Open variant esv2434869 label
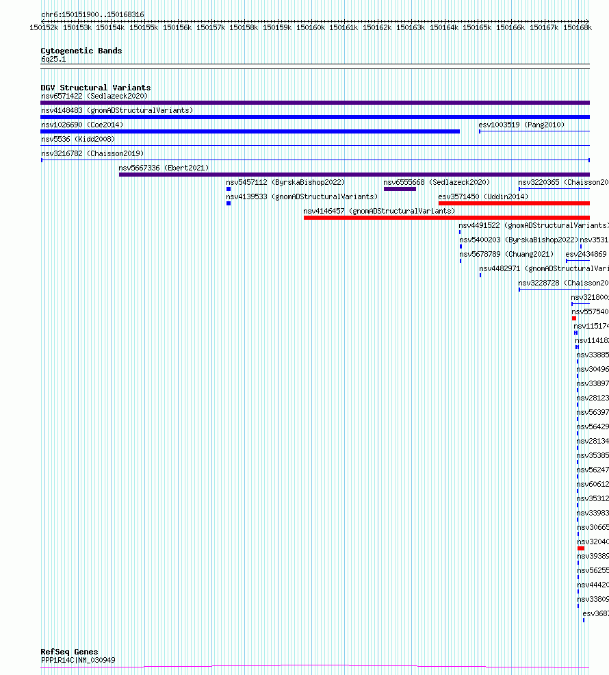Image resolution: width=609 pixels, height=675 pixels. (586, 255)
